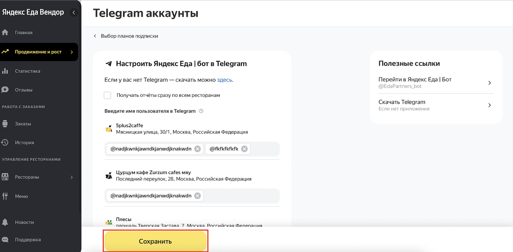
Task: Click the УПРАВЛЕНИЕ РЕСТОРАНАМИ section label
Action: click(x=31, y=159)
